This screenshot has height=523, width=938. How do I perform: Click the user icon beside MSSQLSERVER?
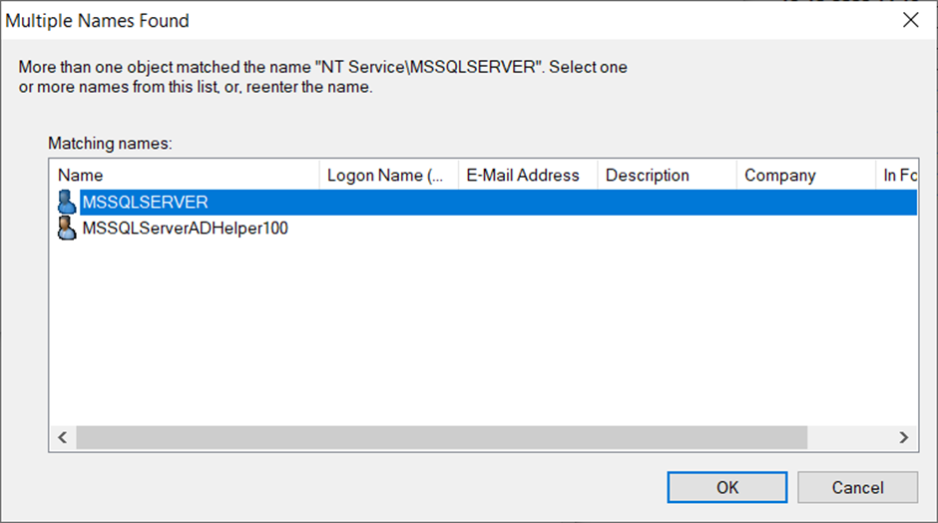(x=67, y=203)
